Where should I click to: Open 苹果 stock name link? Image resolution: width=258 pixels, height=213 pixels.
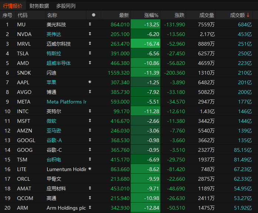pos(51,82)
